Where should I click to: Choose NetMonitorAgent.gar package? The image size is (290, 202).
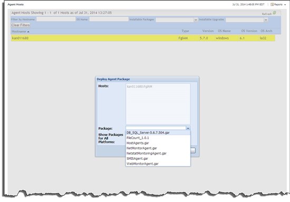158,148
